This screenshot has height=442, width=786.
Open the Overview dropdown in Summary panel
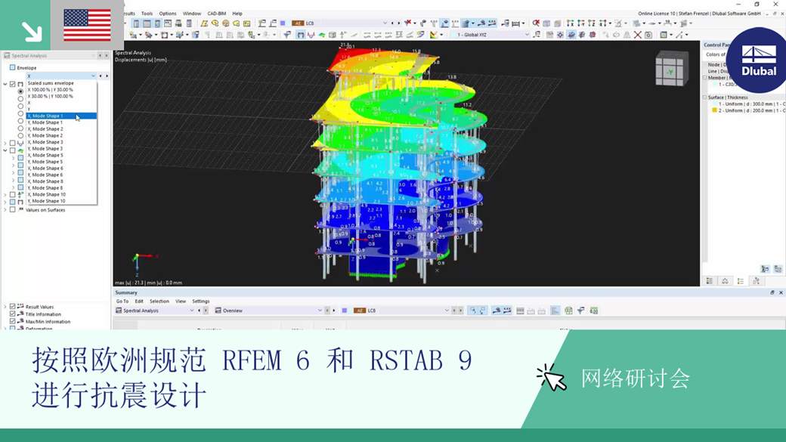320,311
